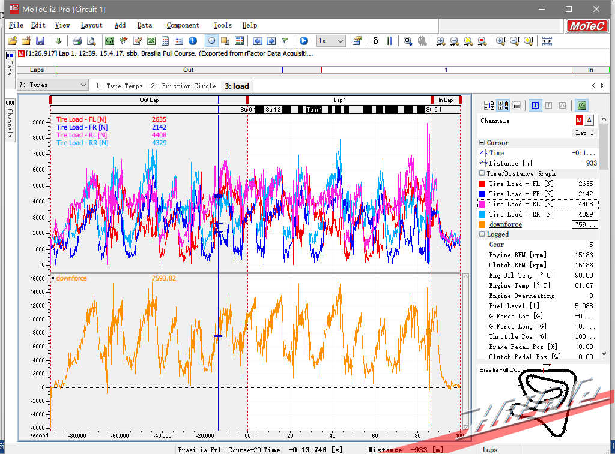Viewport: 615px width, 454px height.
Task: Toggle alphabetical sorting of channels list
Action: click(x=489, y=105)
